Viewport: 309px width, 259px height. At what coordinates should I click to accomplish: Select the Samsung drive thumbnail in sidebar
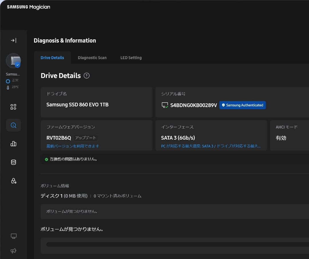13,61
